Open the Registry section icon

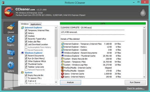pos(11,39)
